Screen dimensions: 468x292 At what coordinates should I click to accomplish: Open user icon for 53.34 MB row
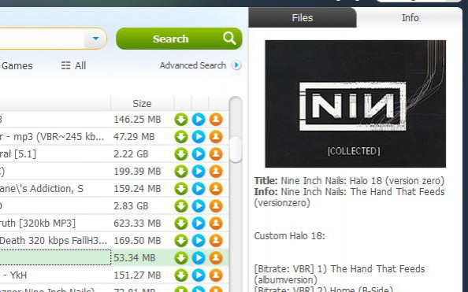tap(216, 257)
